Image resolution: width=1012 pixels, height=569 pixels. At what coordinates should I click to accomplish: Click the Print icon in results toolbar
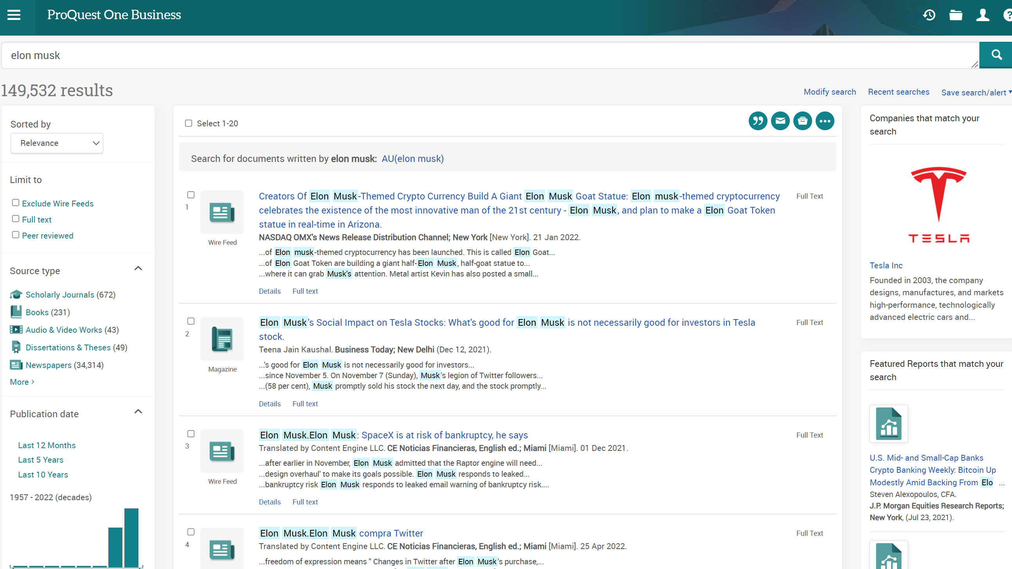coord(803,121)
